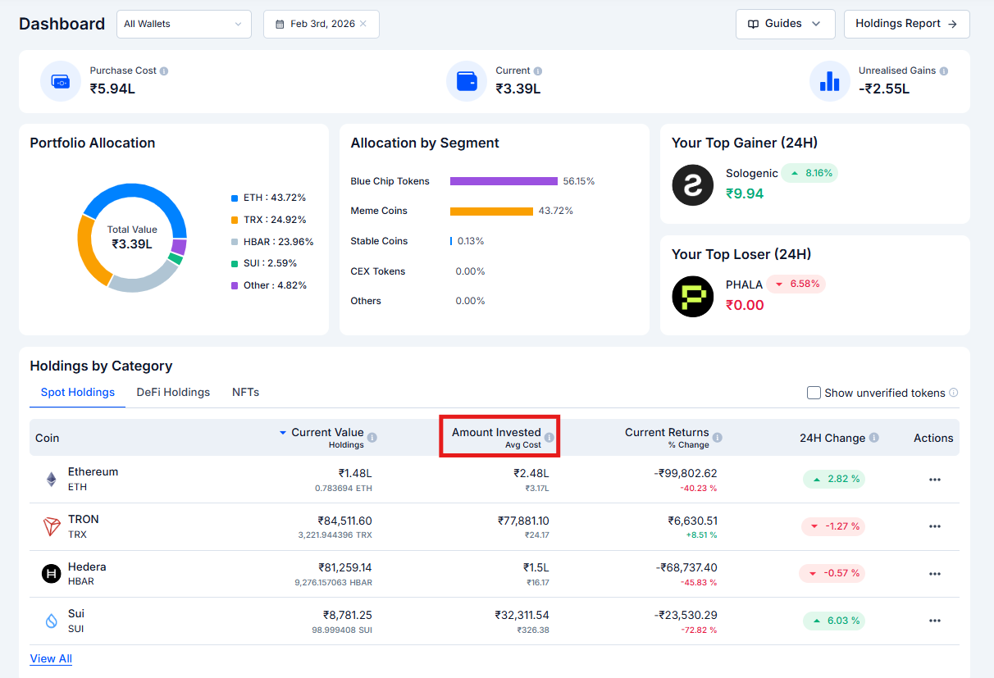Click info icon beside 24H Change header
Image resolution: width=994 pixels, height=678 pixels.
pos(874,438)
